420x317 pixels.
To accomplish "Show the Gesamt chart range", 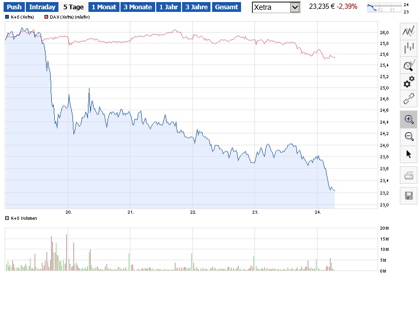I will pyautogui.click(x=227, y=7).
